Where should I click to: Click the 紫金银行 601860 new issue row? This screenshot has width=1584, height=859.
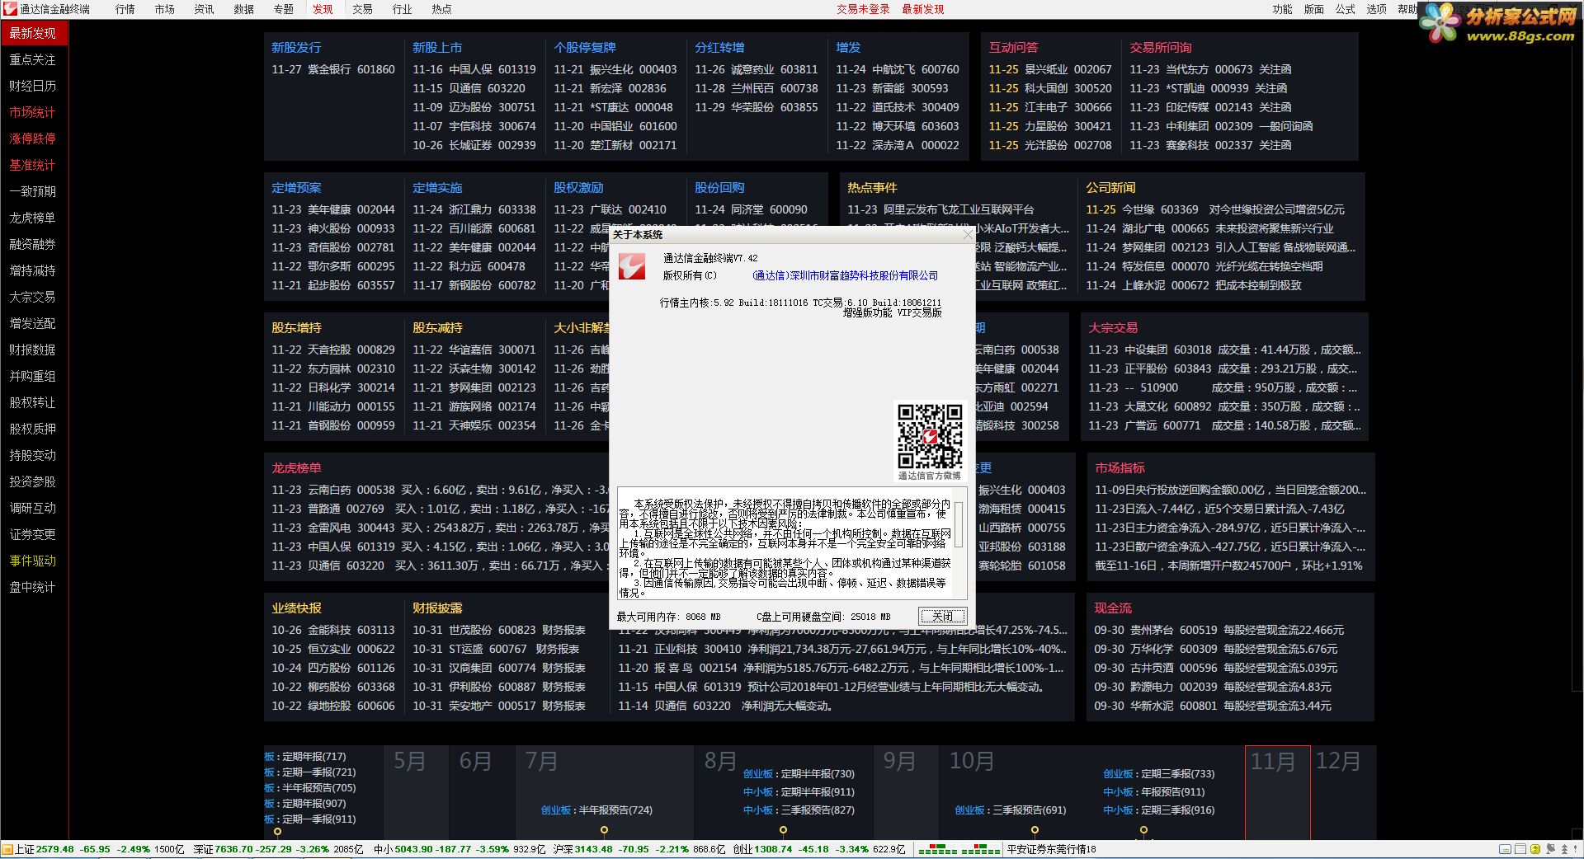[x=333, y=69]
